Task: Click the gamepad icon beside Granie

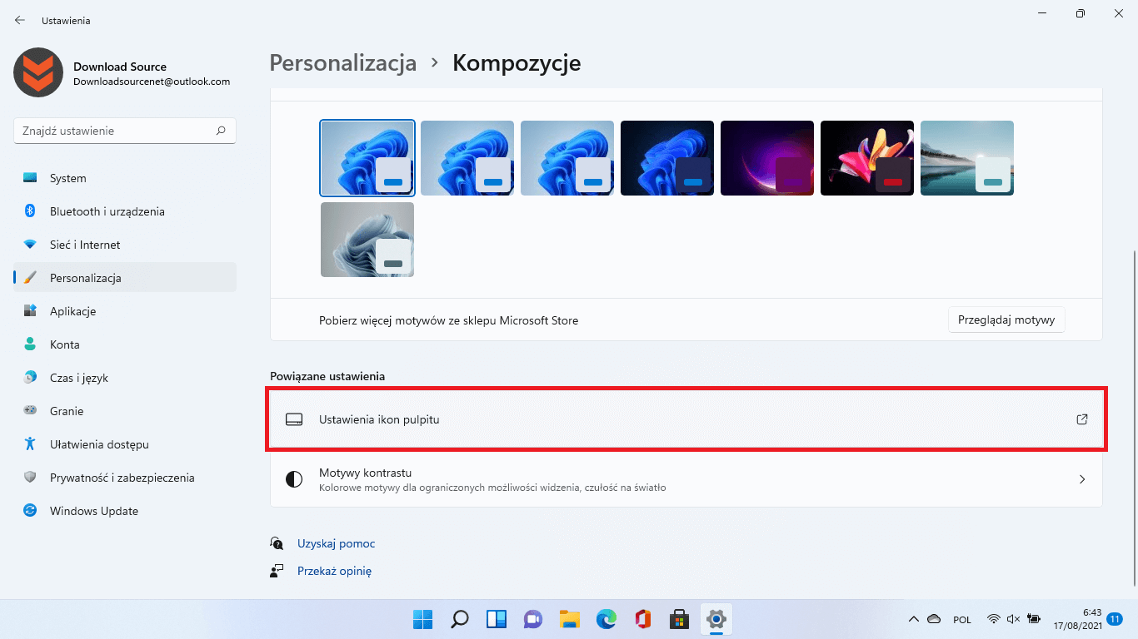Action: click(30, 411)
